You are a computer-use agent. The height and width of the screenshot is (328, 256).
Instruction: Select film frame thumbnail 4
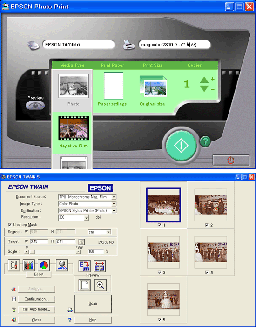(210, 253)
